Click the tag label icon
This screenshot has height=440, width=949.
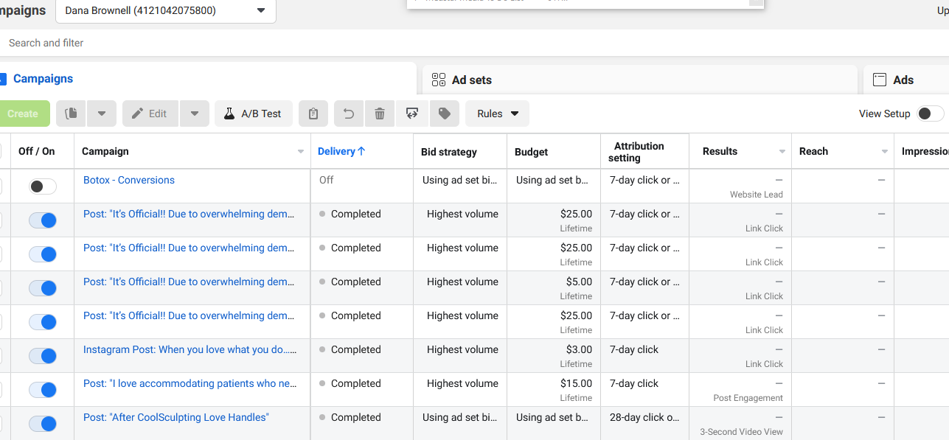[445, 114]
